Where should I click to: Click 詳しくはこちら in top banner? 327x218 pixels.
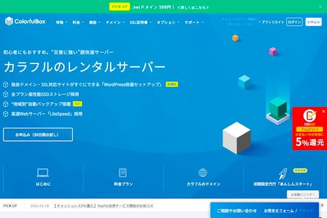193,8
